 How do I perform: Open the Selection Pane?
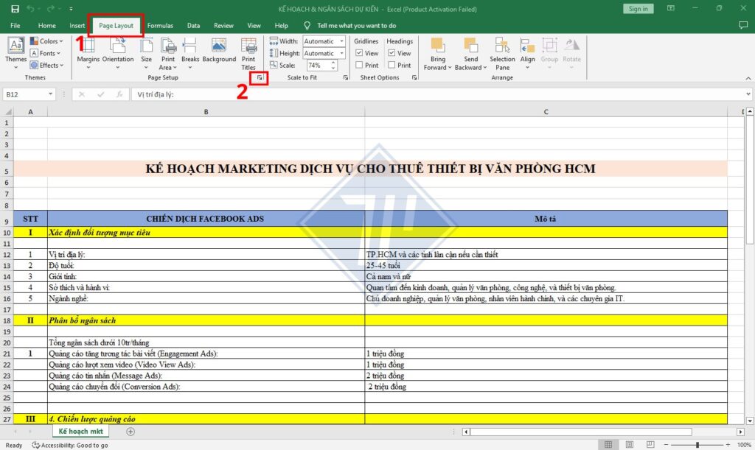(502, 52)
